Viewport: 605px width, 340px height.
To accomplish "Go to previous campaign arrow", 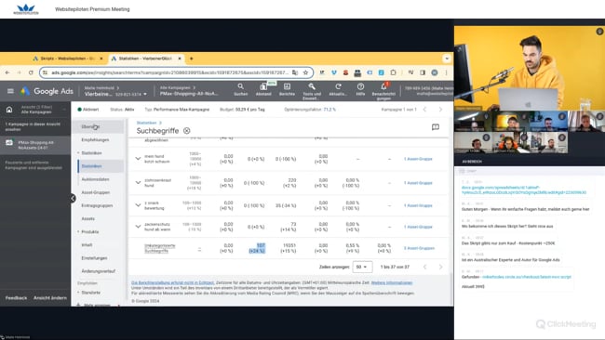I will (x=424, y=110).
